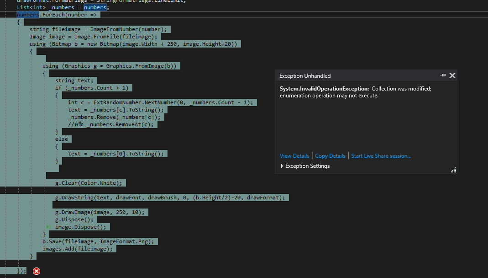Click the closing '});' line

(x=21, y=271)
